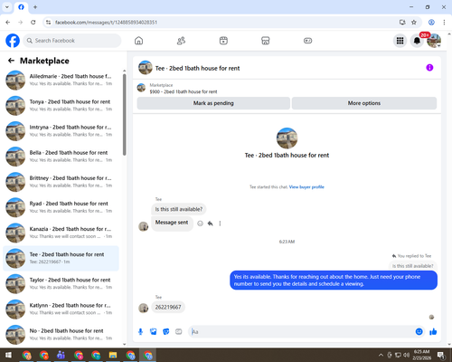Open the Chrome three-dot menu
Viewport: 452px width, 362px height.
tap(444, 23)
